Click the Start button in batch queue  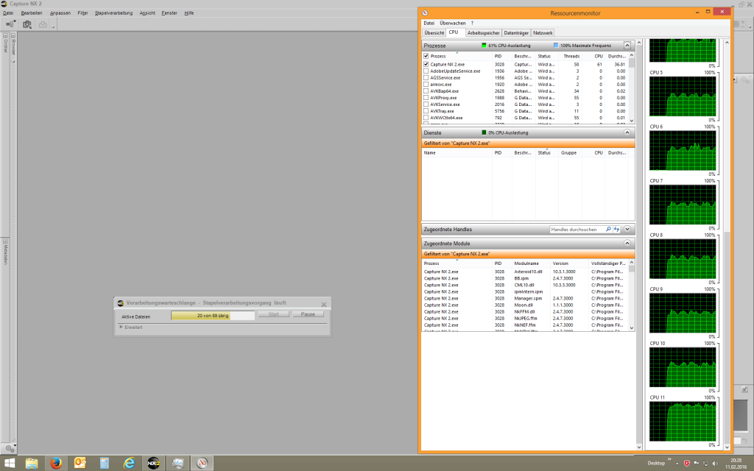[274, 314]
